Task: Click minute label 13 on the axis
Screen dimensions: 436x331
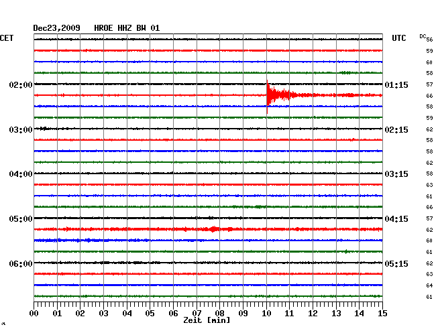Action: (x=336, y=314)
